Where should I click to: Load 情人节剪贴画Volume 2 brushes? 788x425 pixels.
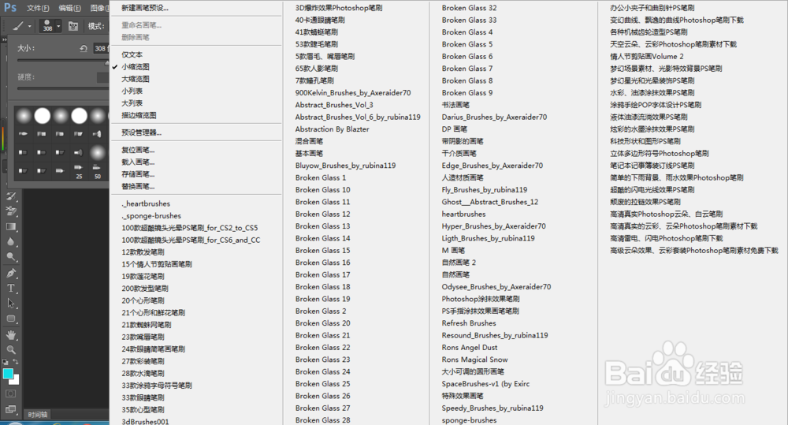pyautogui.click(x=646, y=56)
